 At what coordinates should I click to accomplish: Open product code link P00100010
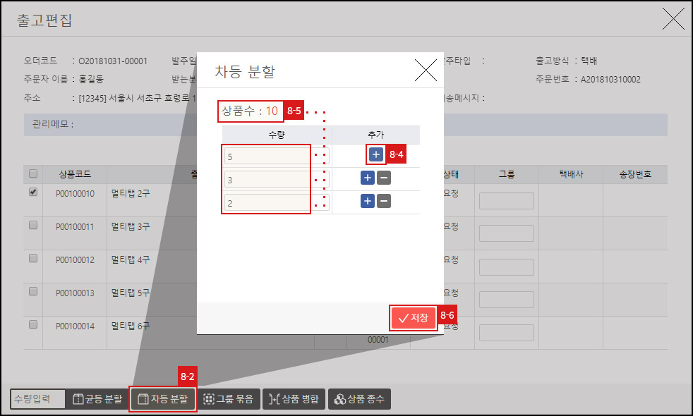[74, 192]
